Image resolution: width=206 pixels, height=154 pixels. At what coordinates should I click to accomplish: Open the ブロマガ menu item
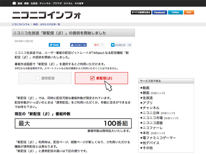pyautogui.click(x=57, y=3)
